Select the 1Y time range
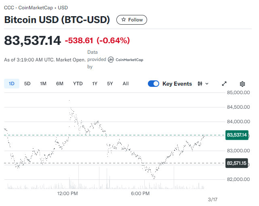The image size is (259, 206). point(95,84)
